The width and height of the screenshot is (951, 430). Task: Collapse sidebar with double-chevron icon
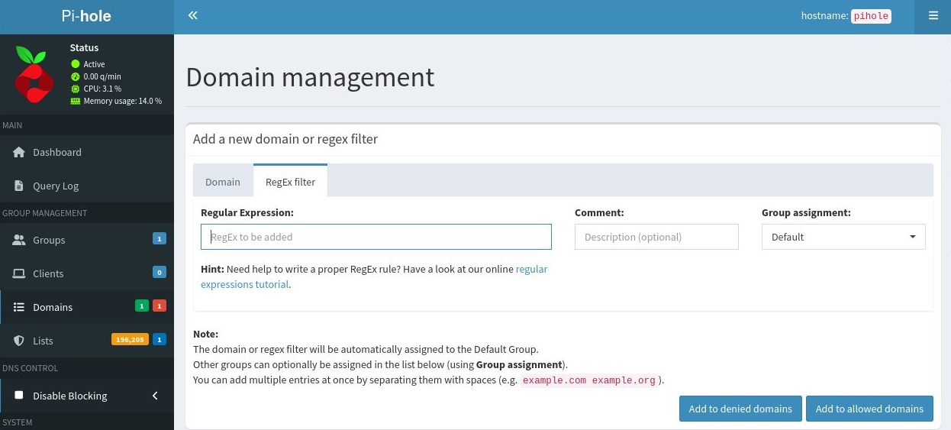point(193,15)
